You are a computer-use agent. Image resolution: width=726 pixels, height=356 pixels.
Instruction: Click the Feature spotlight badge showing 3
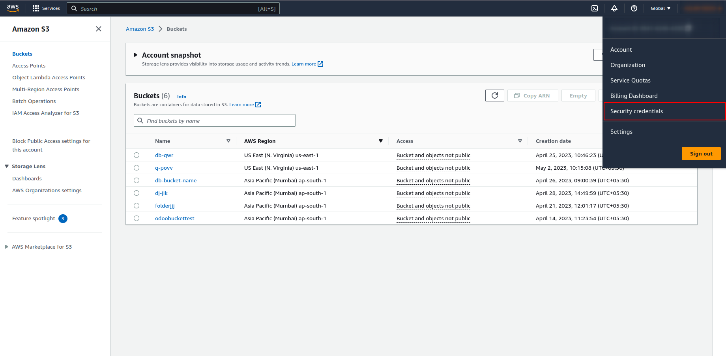click(63, 219)
